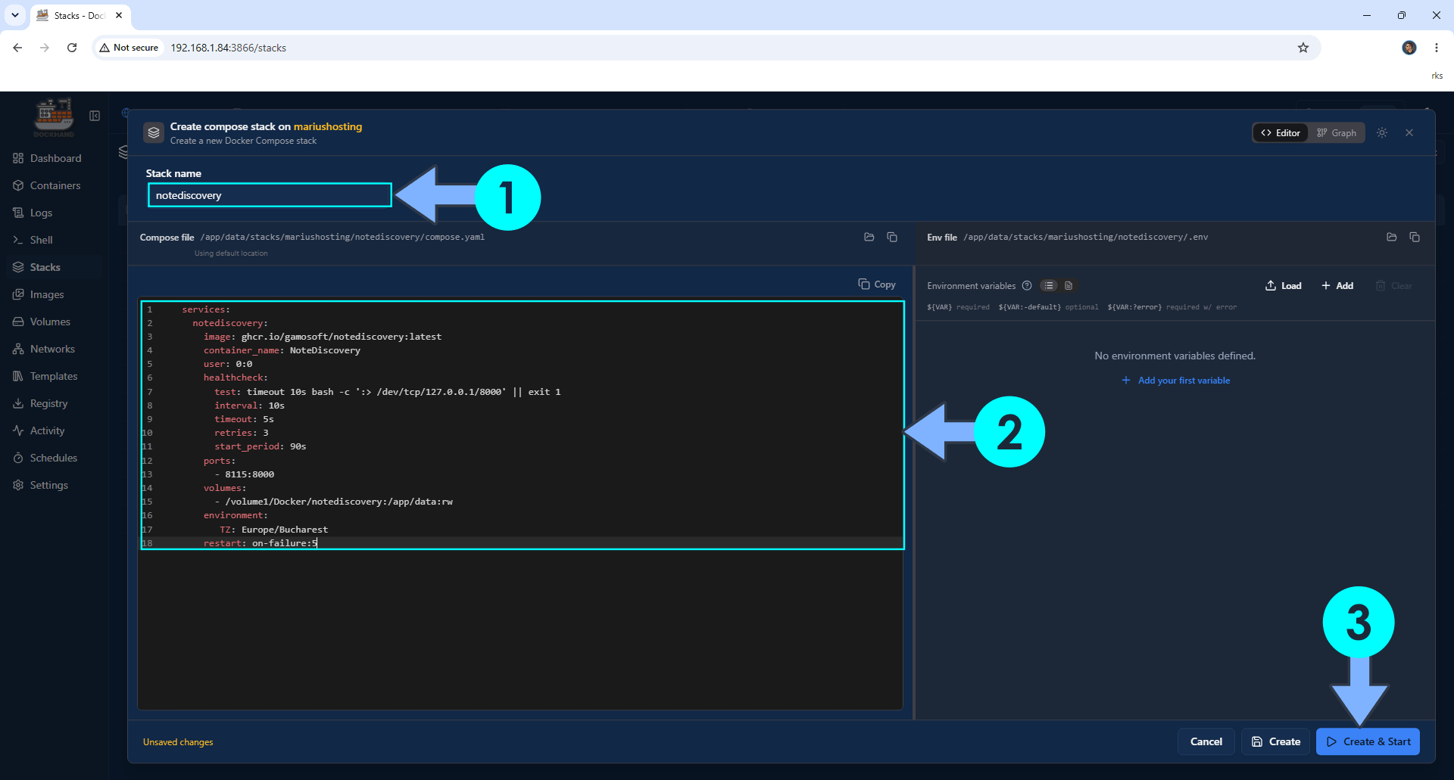Viewport: 1454px width, 780px height.
Task: Toggle environment variables list view
Action: 1049,285
